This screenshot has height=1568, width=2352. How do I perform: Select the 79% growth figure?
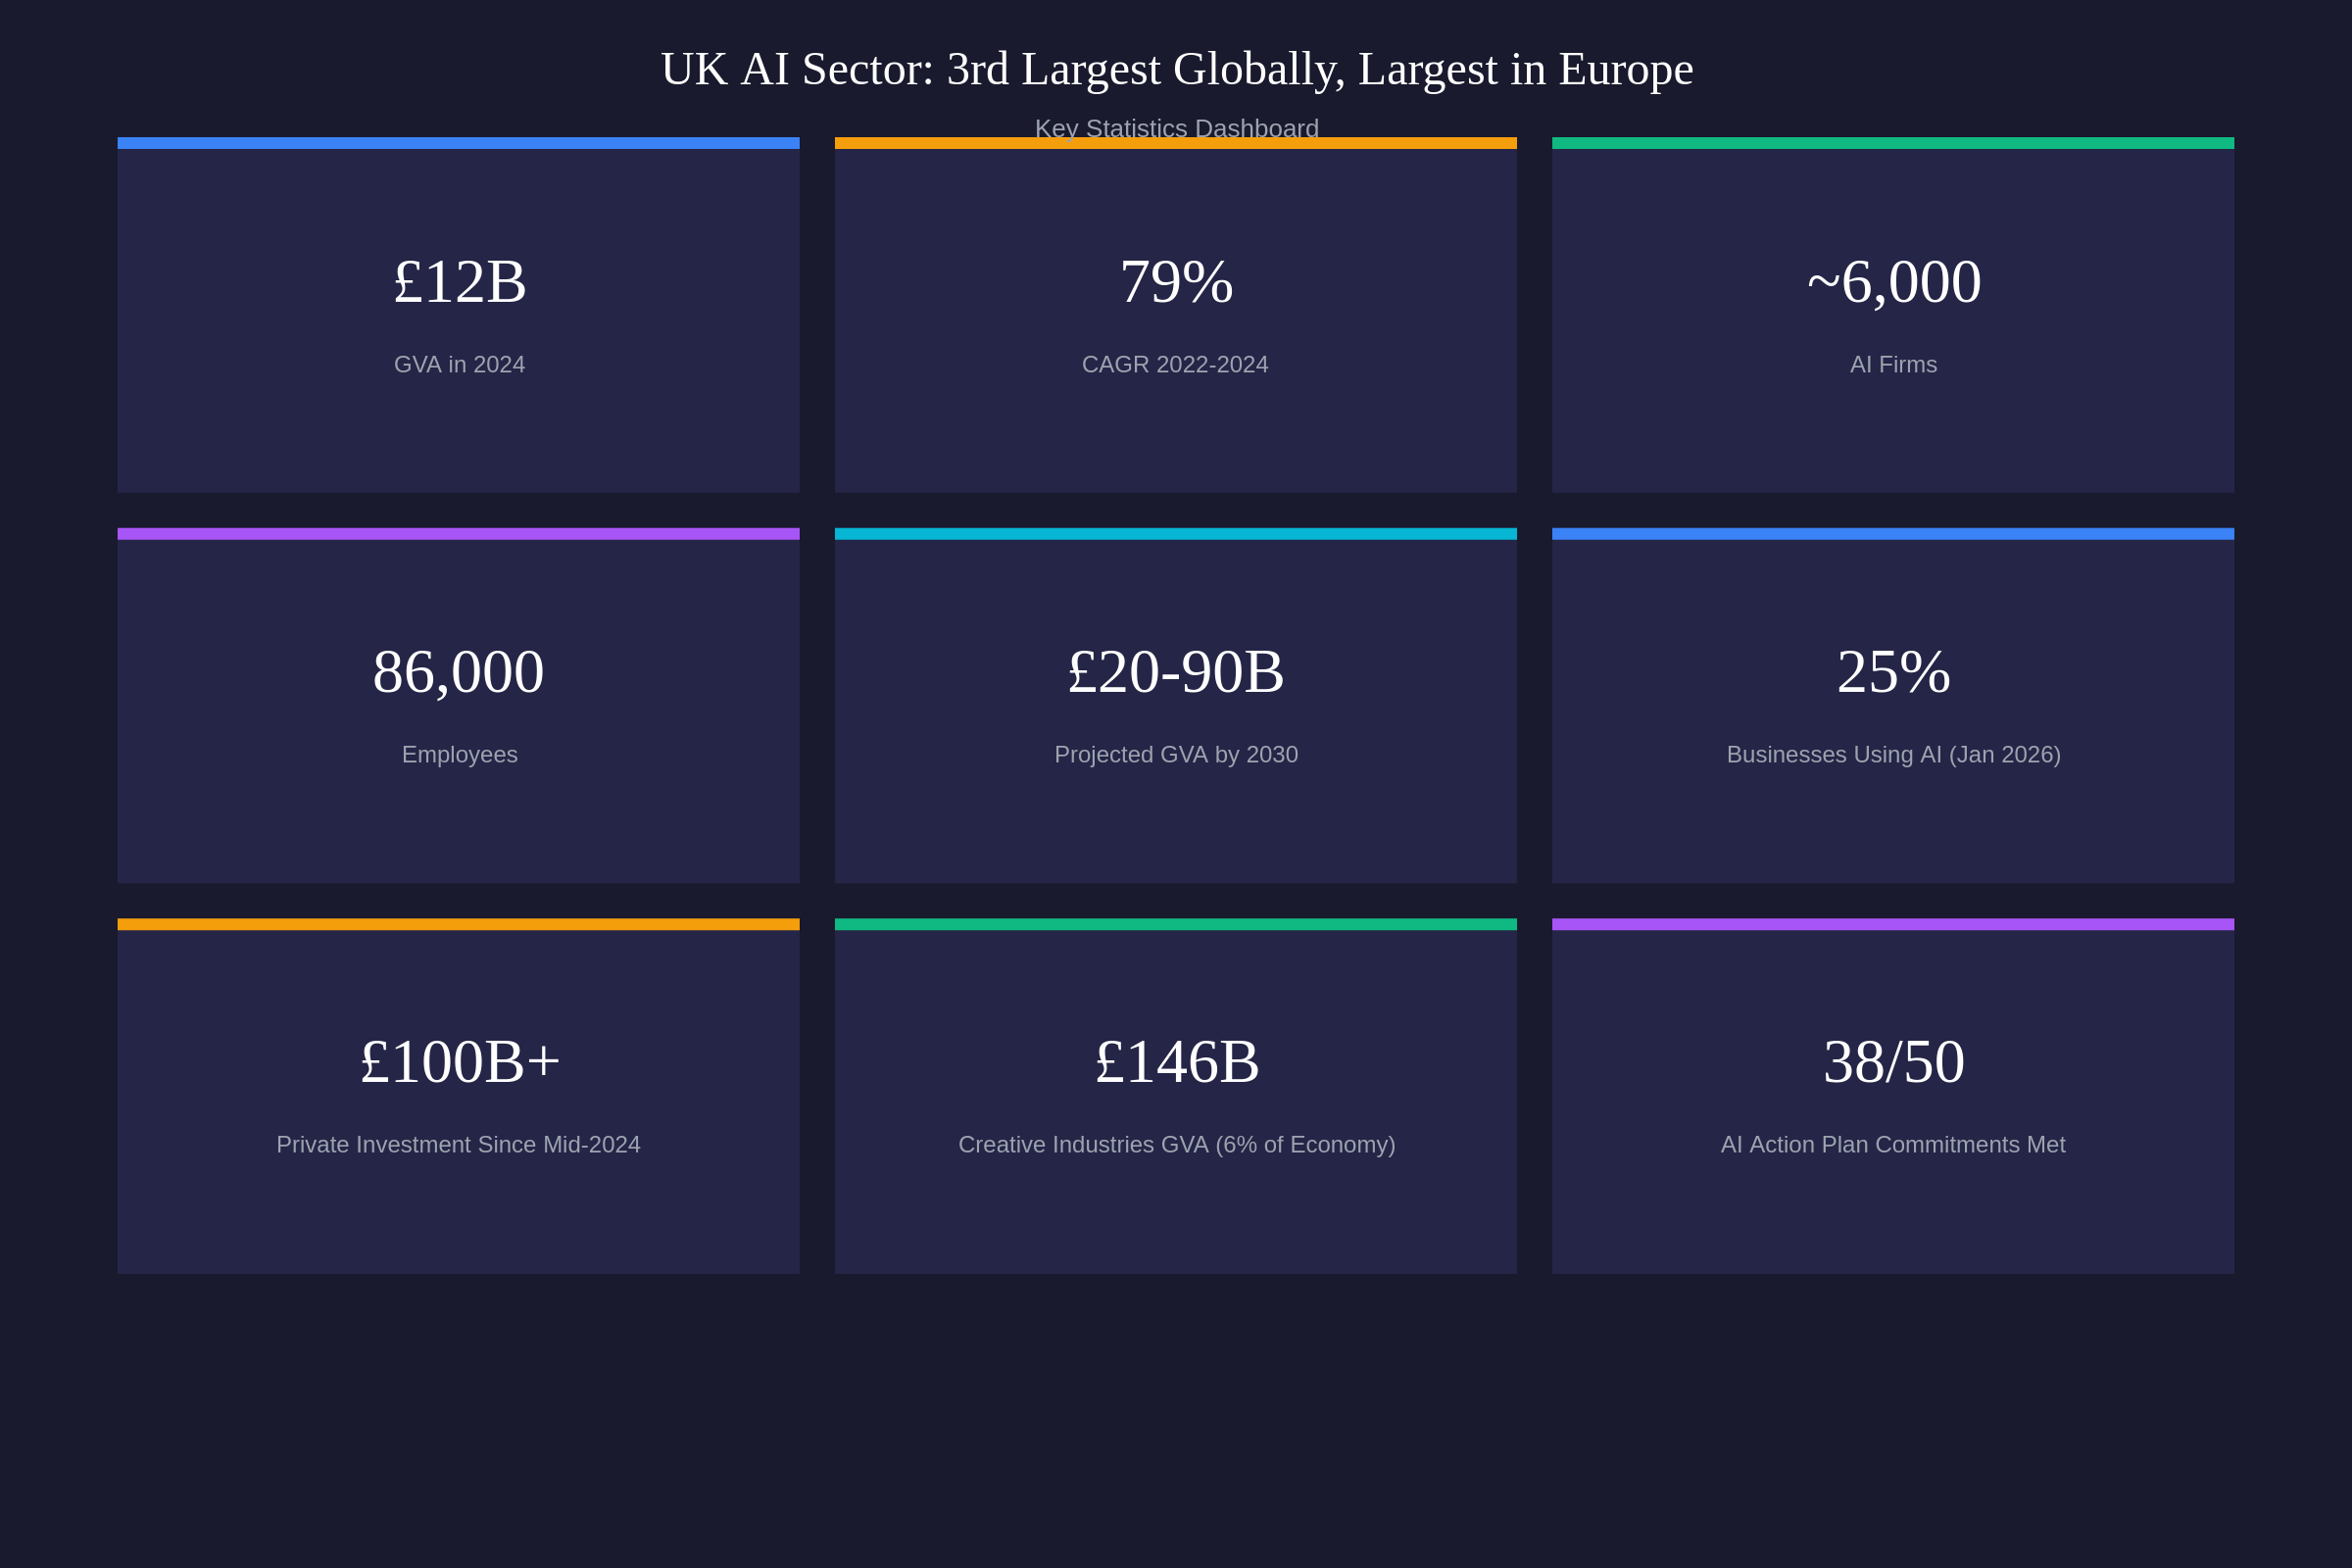(x=1176, y=282)
